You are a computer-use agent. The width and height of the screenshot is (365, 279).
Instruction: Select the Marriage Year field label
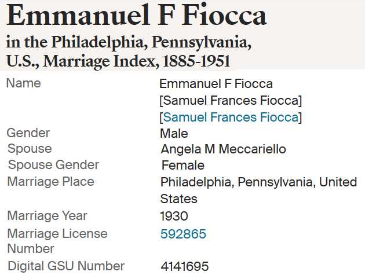[48, 215]
